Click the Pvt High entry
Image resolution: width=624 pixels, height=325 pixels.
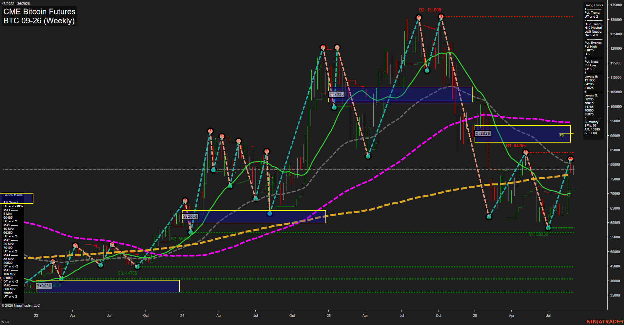click(x=591, y=47)
